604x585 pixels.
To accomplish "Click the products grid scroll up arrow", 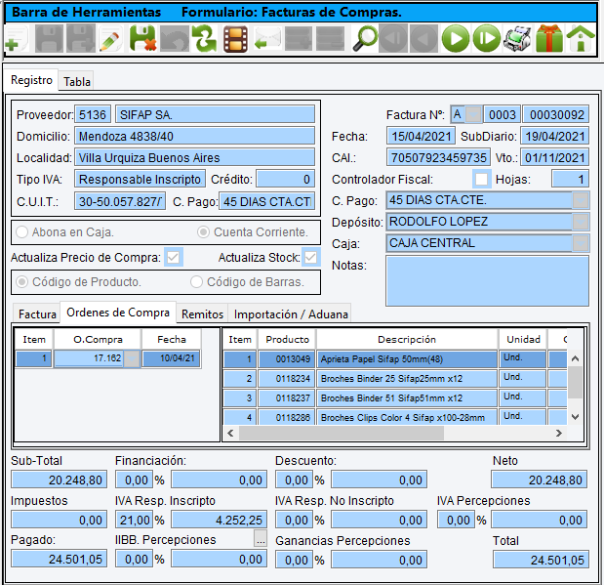I will point(575,358).
